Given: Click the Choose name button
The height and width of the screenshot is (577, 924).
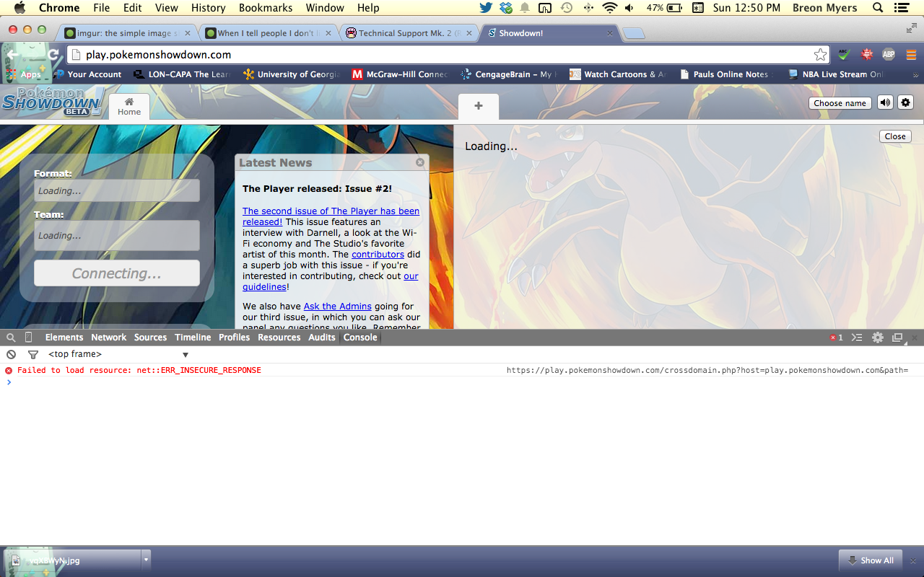Looking at the screenshot, I should [x=840, y=102].
